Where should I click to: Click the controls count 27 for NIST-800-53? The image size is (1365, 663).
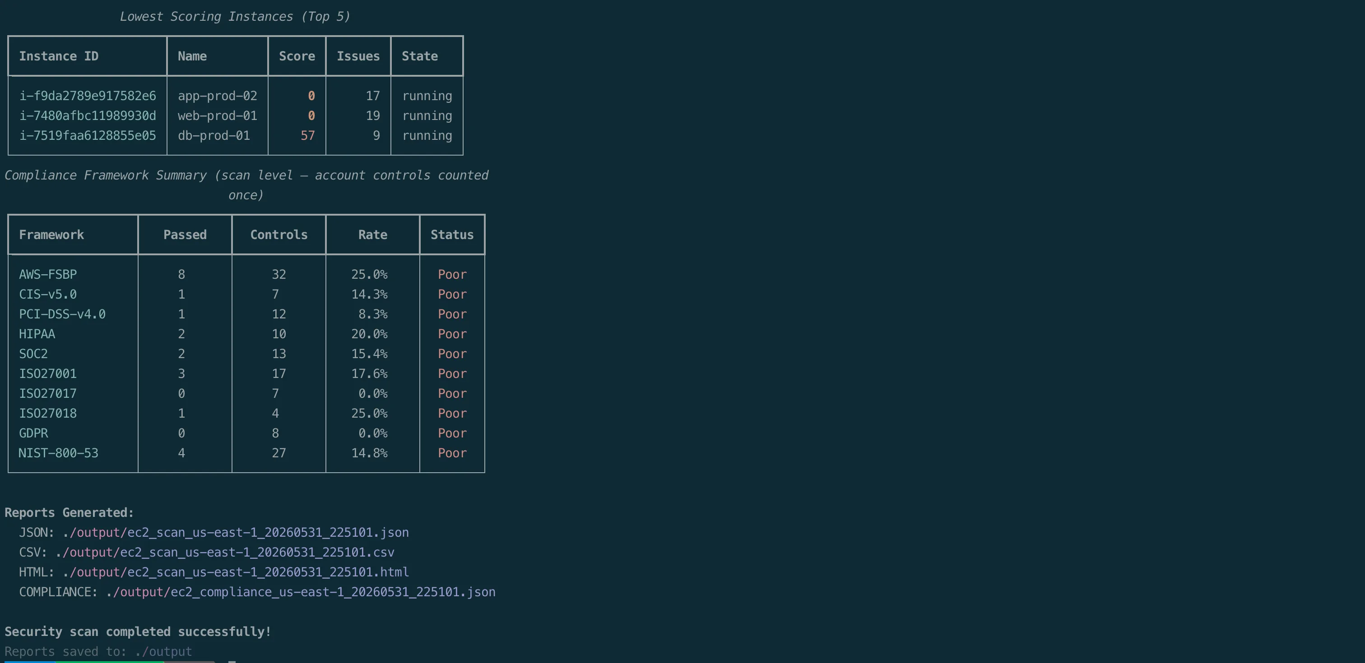point(279,453)
